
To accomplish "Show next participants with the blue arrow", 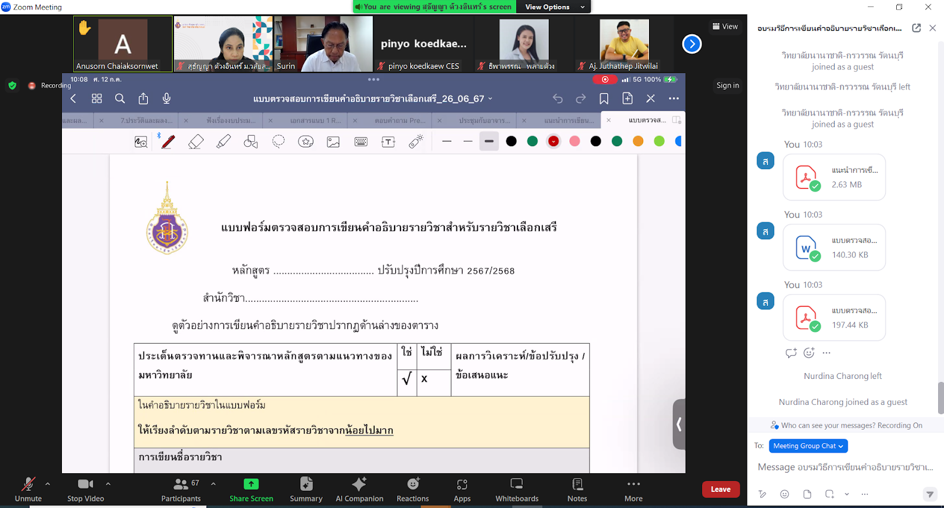I will [x=692, y=44].
